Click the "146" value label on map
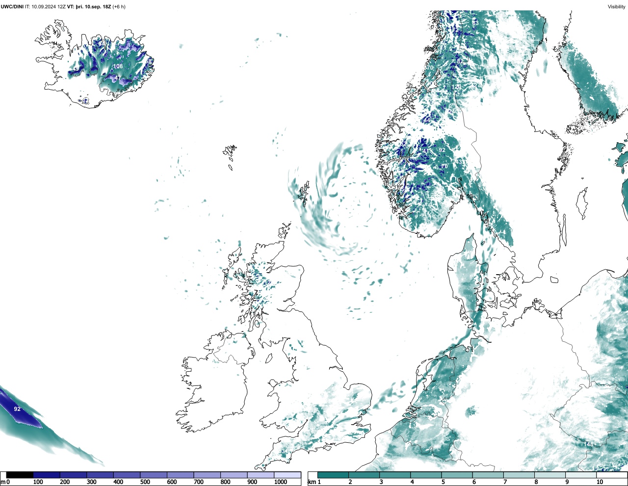The width and height of the screenshot is (628, 486). point(588,444)
